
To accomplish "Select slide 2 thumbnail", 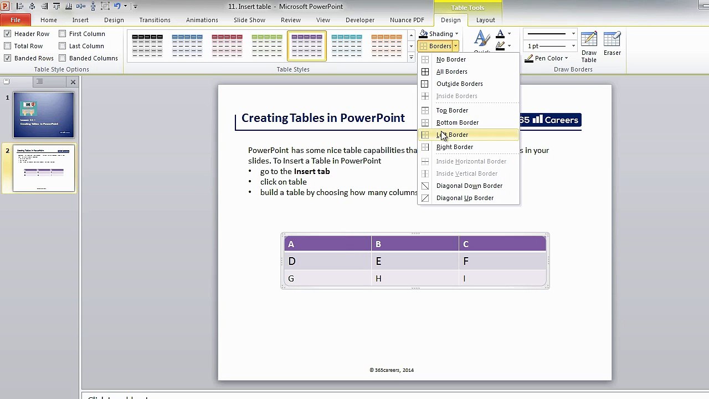I will 44,168.
